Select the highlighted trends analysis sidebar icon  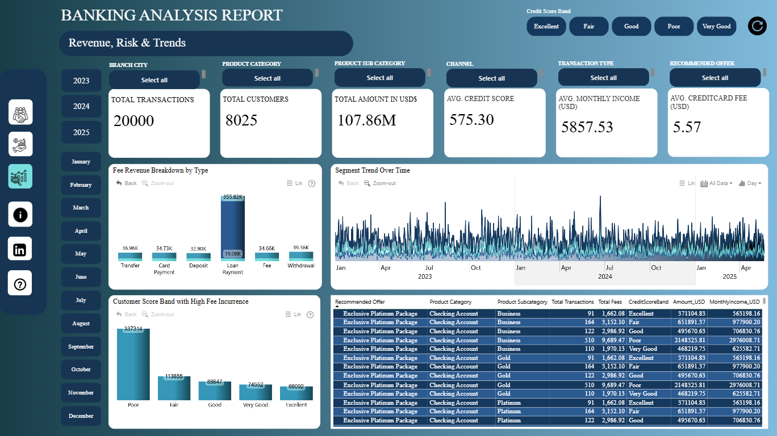(x=20, y=176)
